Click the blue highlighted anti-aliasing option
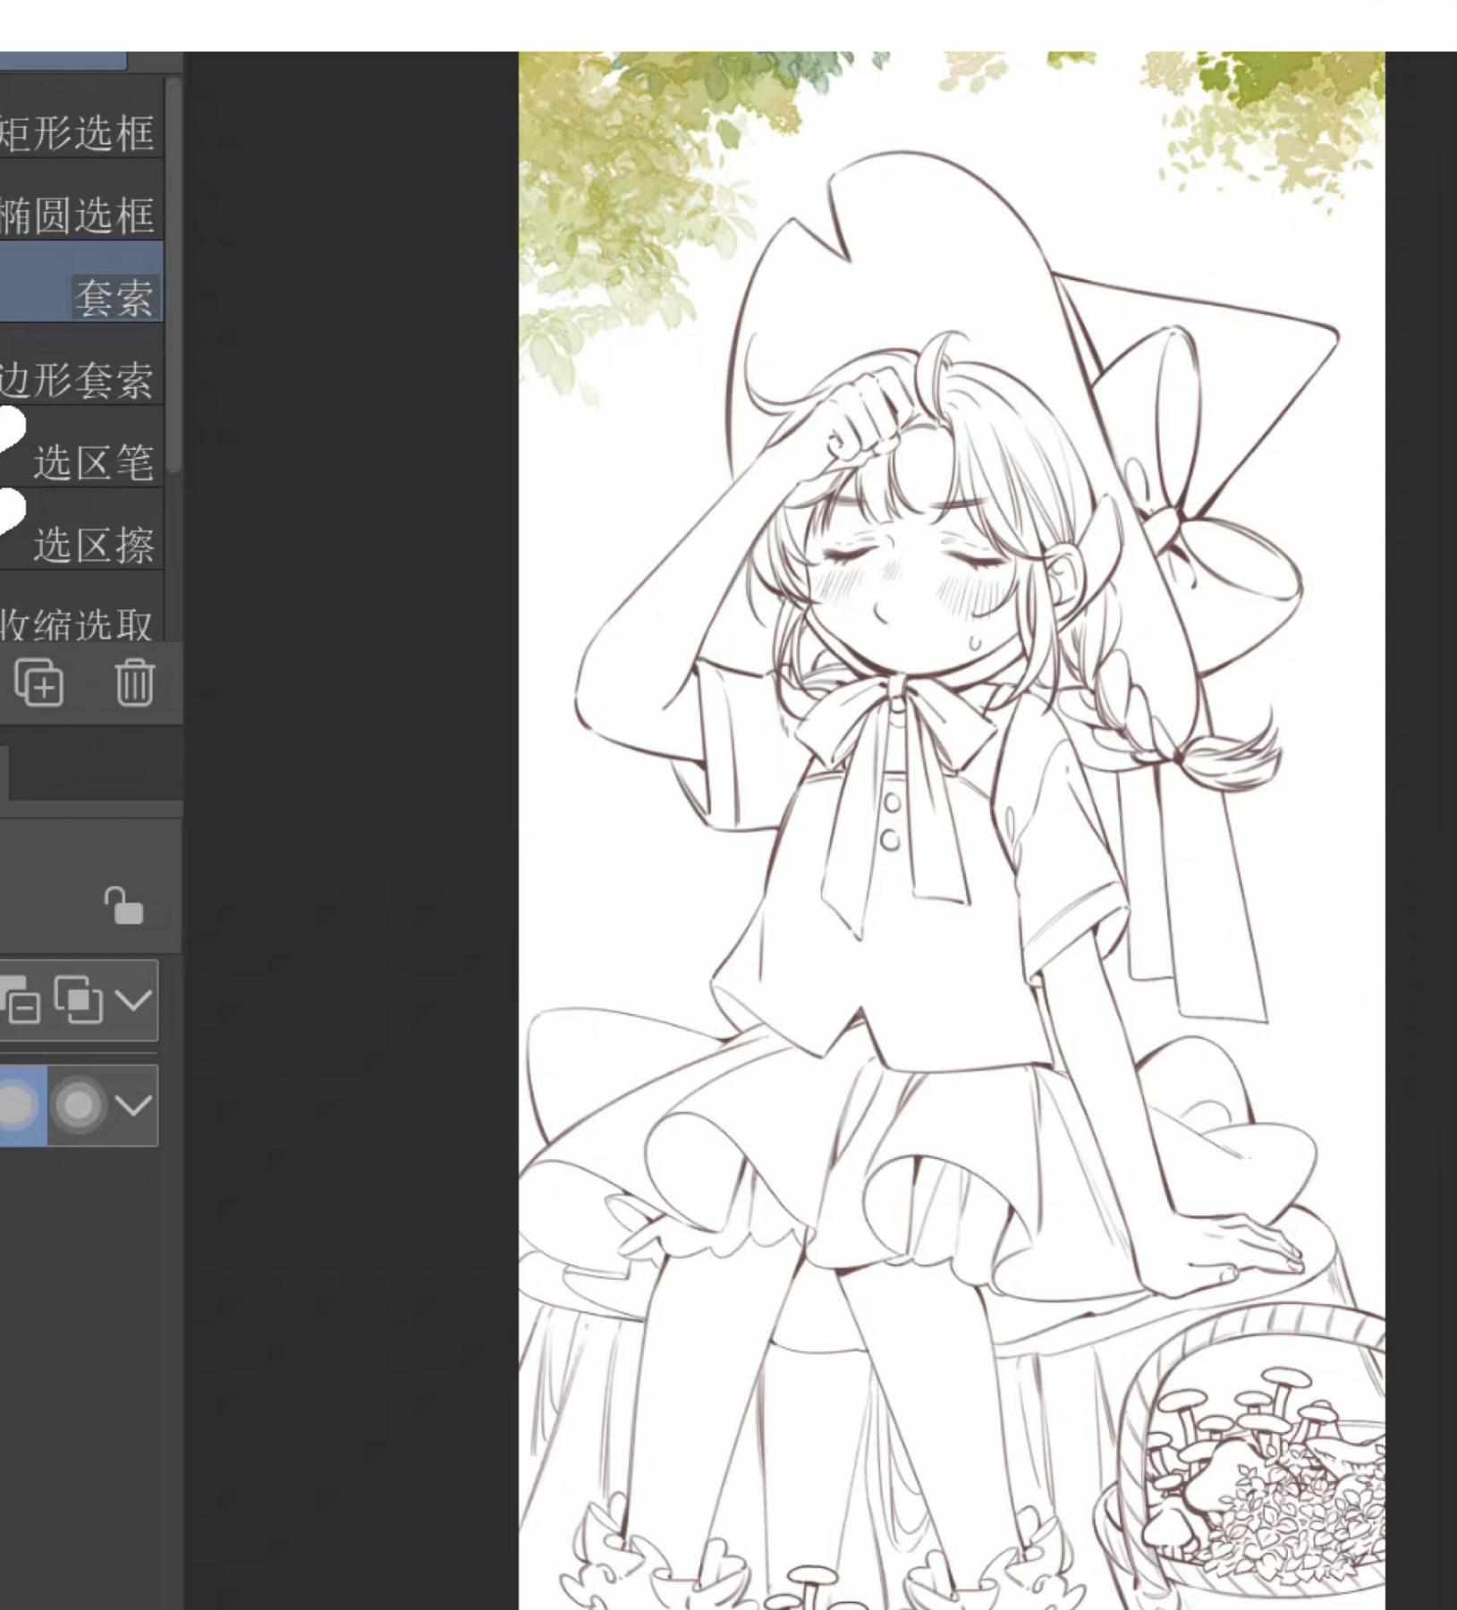 (x=20, y=1106)
